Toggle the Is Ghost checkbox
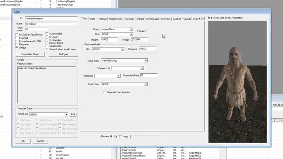 pos(47,37)
